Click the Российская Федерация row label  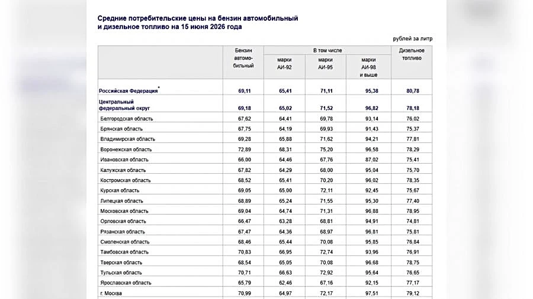128,91
